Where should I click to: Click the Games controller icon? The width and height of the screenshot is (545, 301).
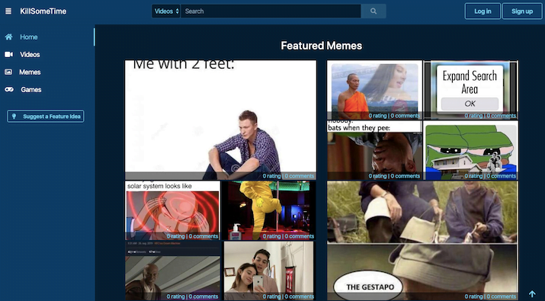pyautogui.click(x=9, y=90)
